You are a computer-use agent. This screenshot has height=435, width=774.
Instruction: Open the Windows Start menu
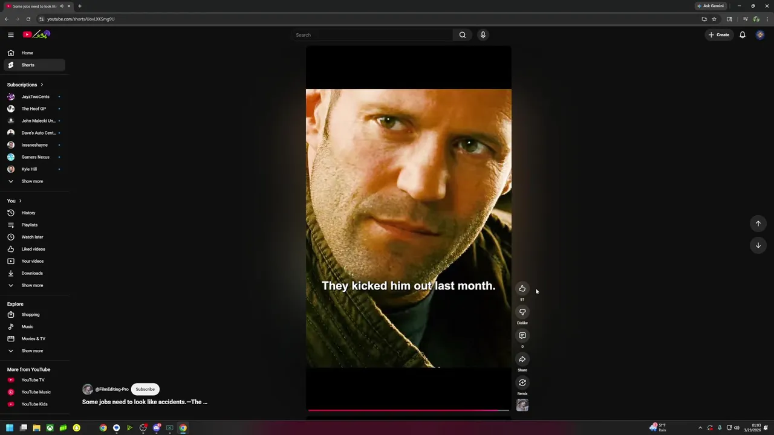(10, 428)
